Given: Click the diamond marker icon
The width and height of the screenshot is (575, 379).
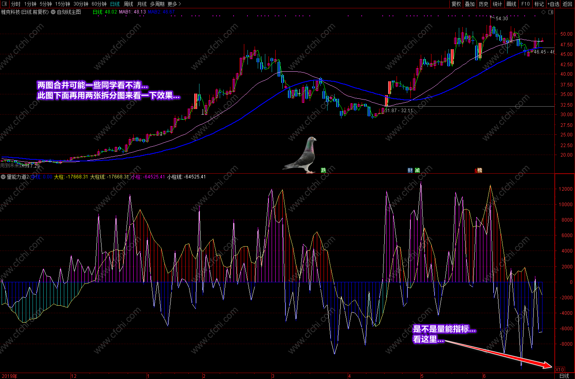Looking at the screenshot, I should click(x=543, y=12).
